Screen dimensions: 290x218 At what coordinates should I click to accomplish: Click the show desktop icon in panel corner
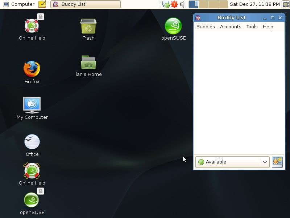click(285, 4)
